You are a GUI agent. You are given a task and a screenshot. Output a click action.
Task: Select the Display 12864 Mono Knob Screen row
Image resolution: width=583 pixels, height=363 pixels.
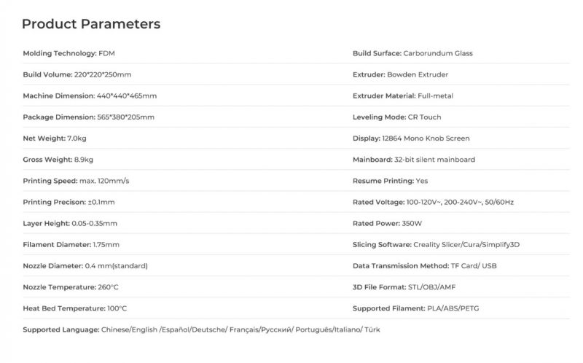411,138
